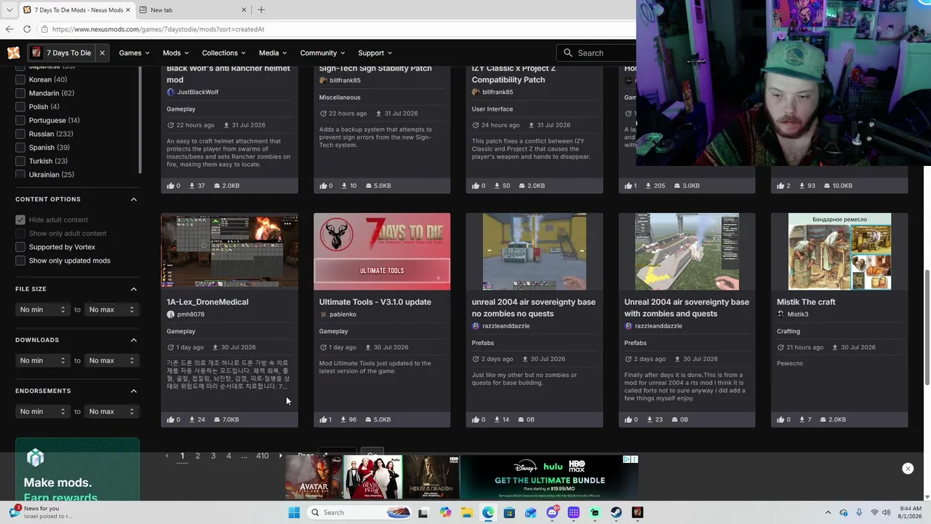
Task: Click the downloads icon on Ultimate Tools card
Action: (x=345, y=419)
